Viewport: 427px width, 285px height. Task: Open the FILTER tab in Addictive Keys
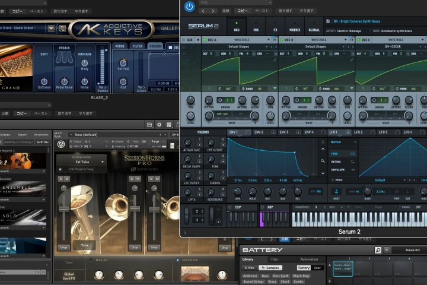pos(138,46)
